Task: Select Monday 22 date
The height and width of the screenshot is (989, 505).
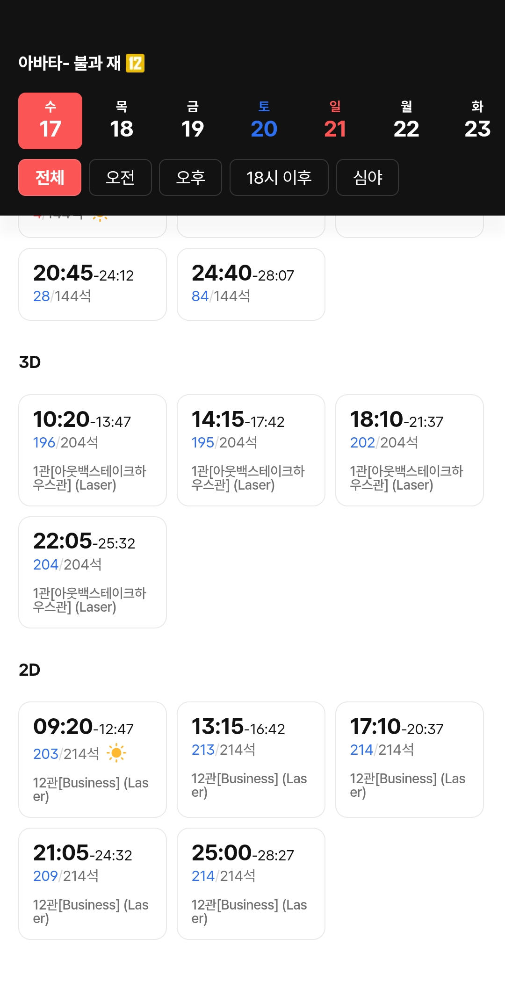Action: (406, 121)
